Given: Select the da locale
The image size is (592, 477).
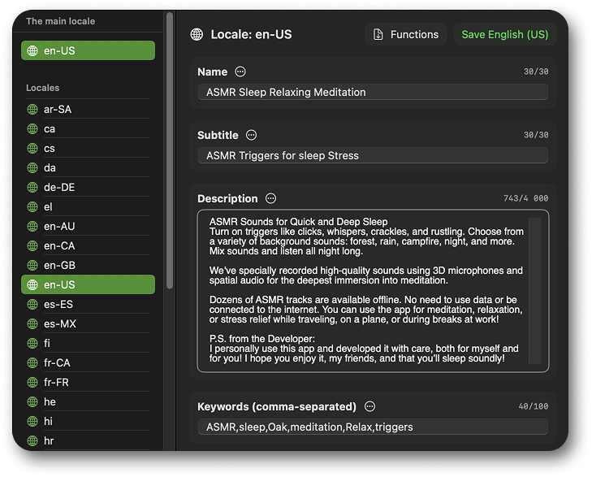Looking at the screenshot, I should tap(88, 167).
